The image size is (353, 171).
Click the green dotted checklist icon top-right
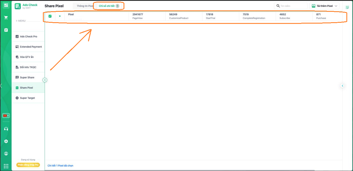pos(347,7)
